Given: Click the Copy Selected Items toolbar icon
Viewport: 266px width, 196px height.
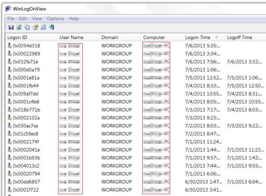Looking at the screenshot, I should (27, 27).
